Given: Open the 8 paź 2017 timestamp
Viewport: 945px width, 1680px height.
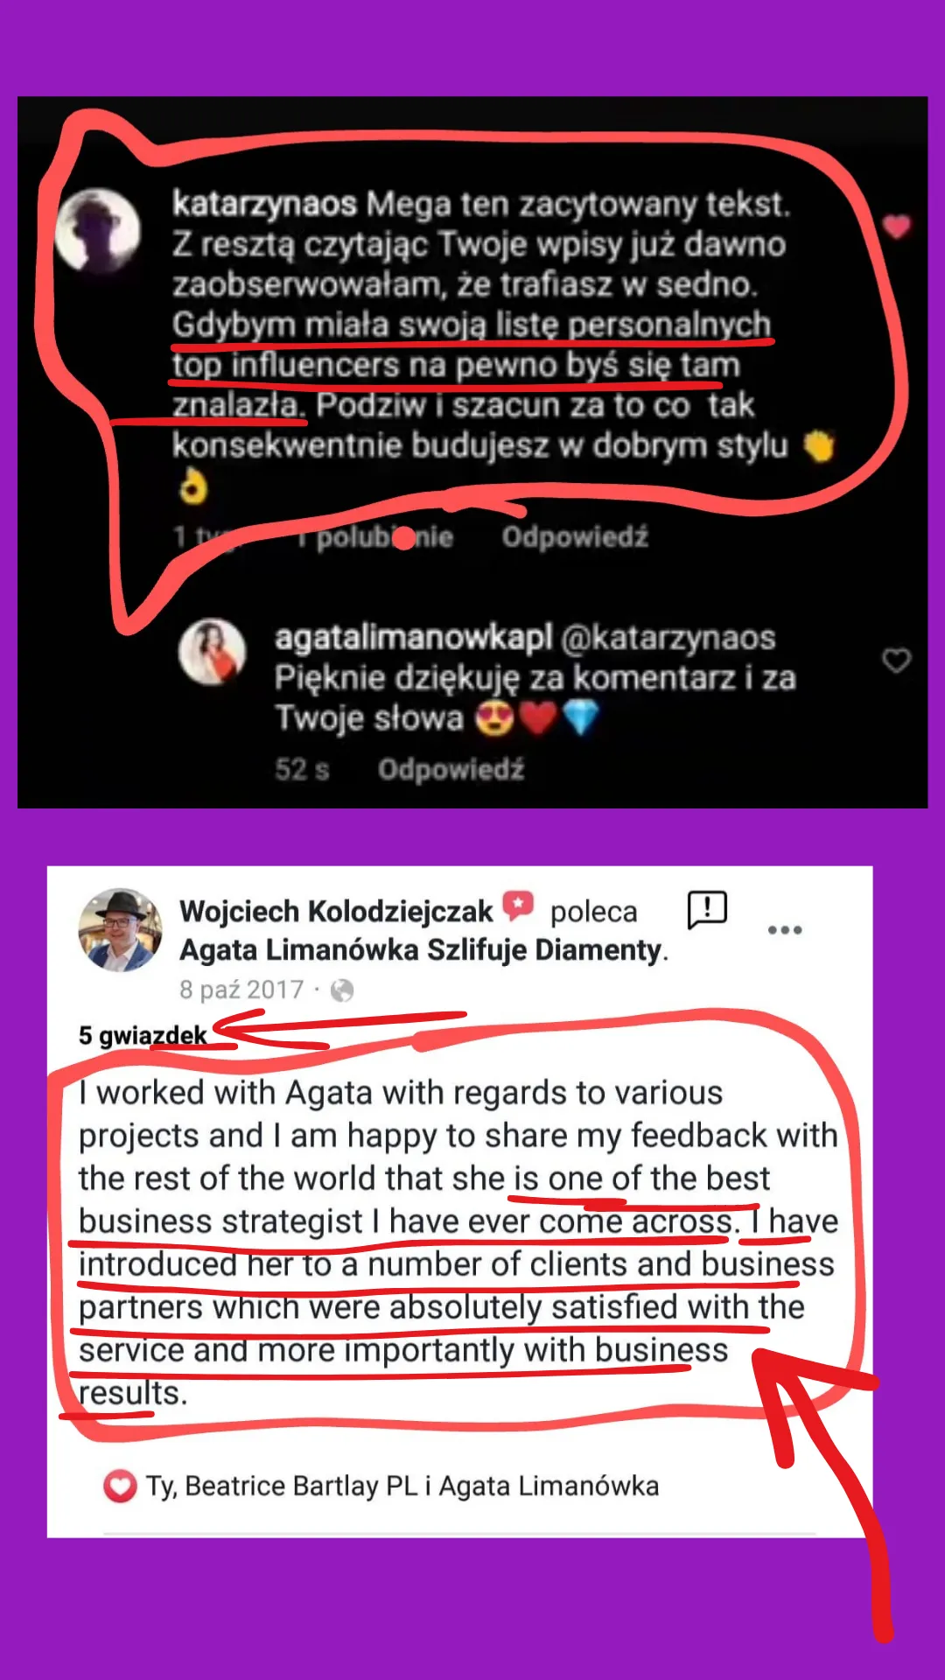Looking at the screenshot, I should tap(241, 990).
